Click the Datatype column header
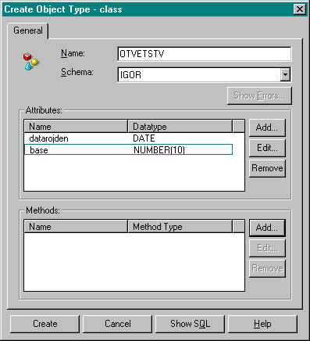This screenshot has width=310, height=341. (x=180, y=127)
